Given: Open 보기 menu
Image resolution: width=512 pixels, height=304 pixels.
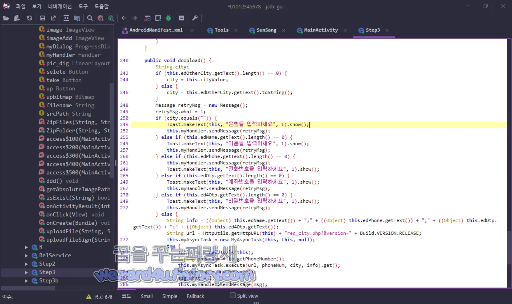Looking at the screenshot, I should tap(37, 6).
